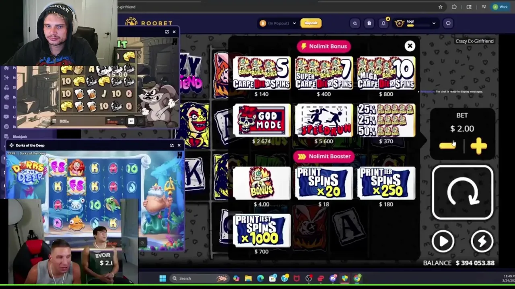Open the Work browser profile
Viewport: 515px width, 289px height.
pos(500,7)
